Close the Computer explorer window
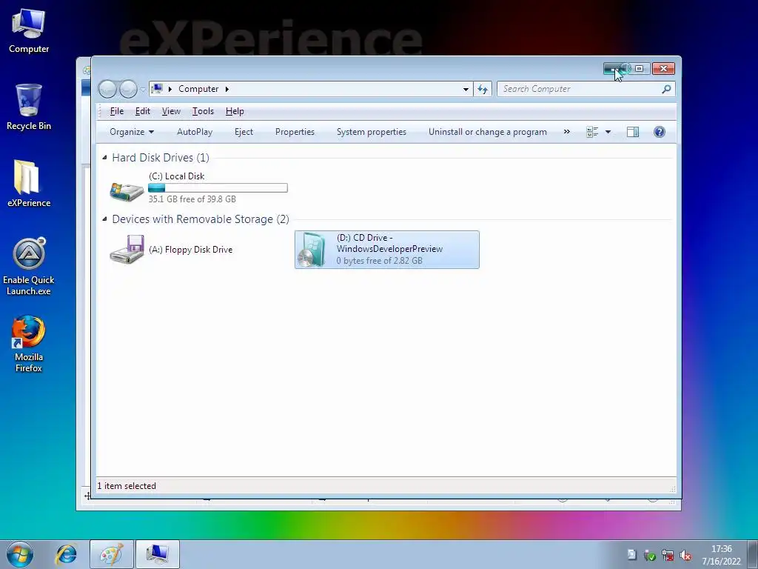The image size is (758, 569). point(663,69)
